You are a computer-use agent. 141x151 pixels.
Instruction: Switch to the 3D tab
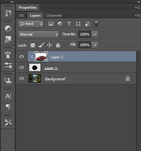(21, 16)
